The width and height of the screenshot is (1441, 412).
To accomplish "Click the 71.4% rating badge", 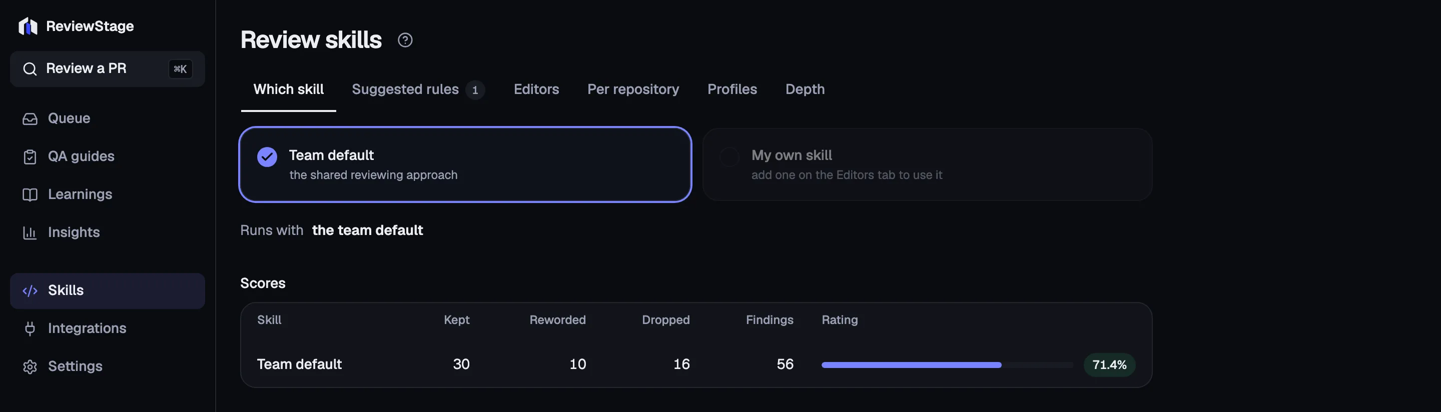I will click(x=1109, y=365).
